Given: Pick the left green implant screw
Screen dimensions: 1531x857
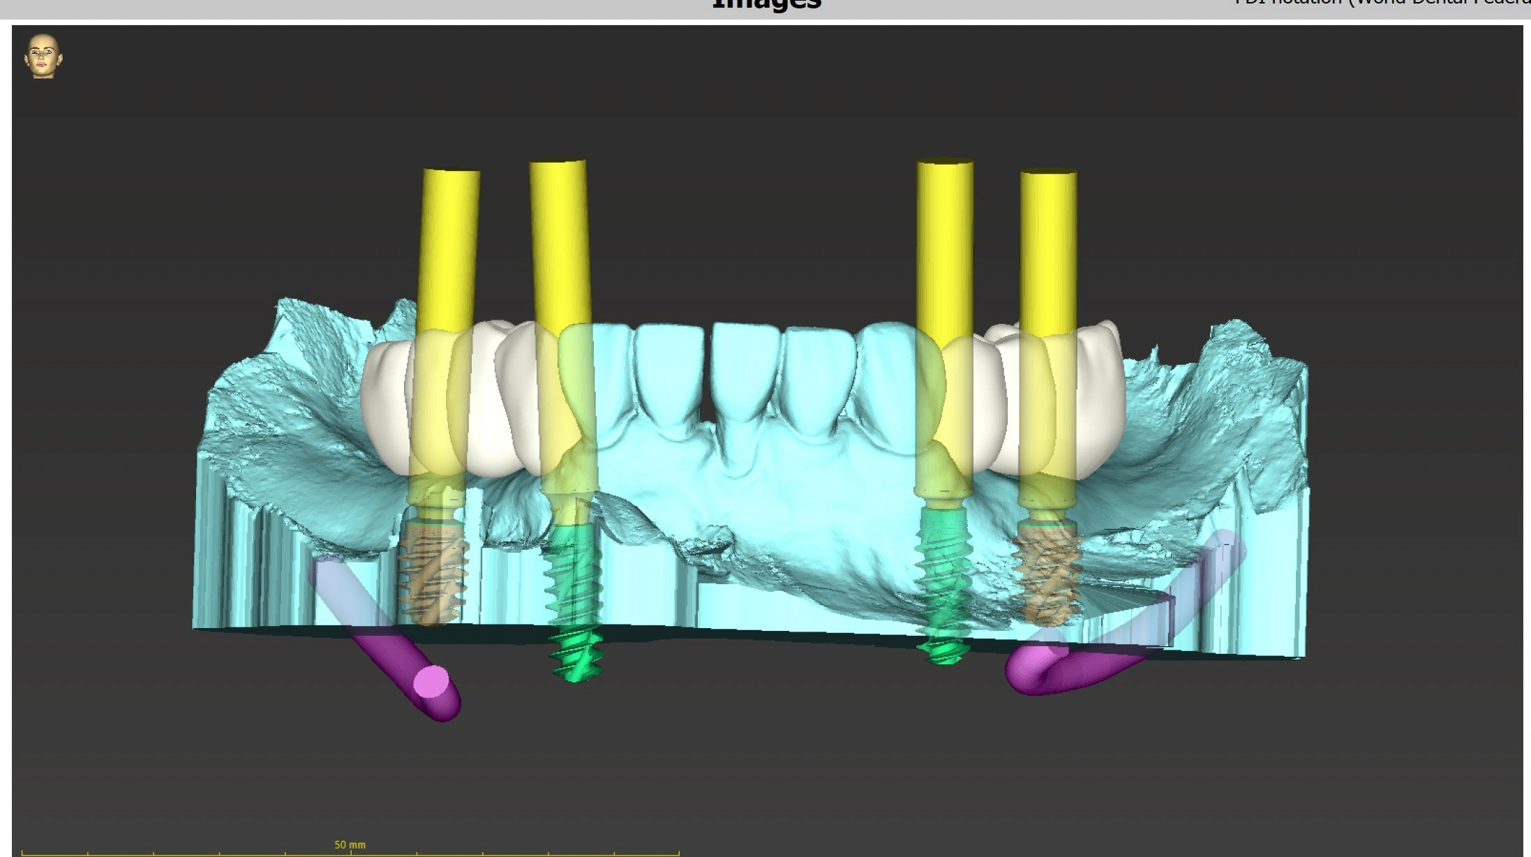Looking at the screenshot, I should [575, 602].
